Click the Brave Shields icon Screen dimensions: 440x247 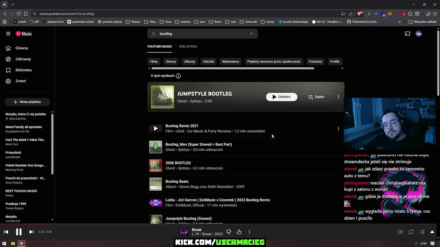[x=360, y=14]
